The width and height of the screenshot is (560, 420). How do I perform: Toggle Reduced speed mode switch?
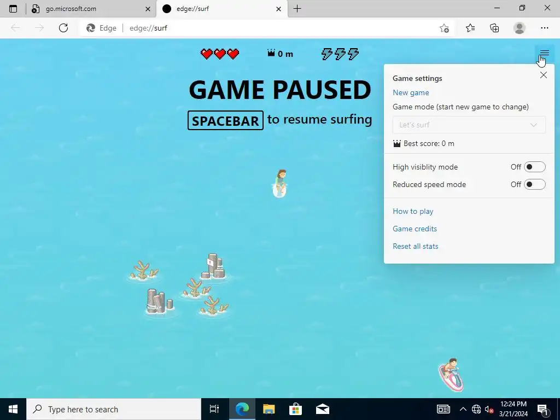tap(534, 184)
